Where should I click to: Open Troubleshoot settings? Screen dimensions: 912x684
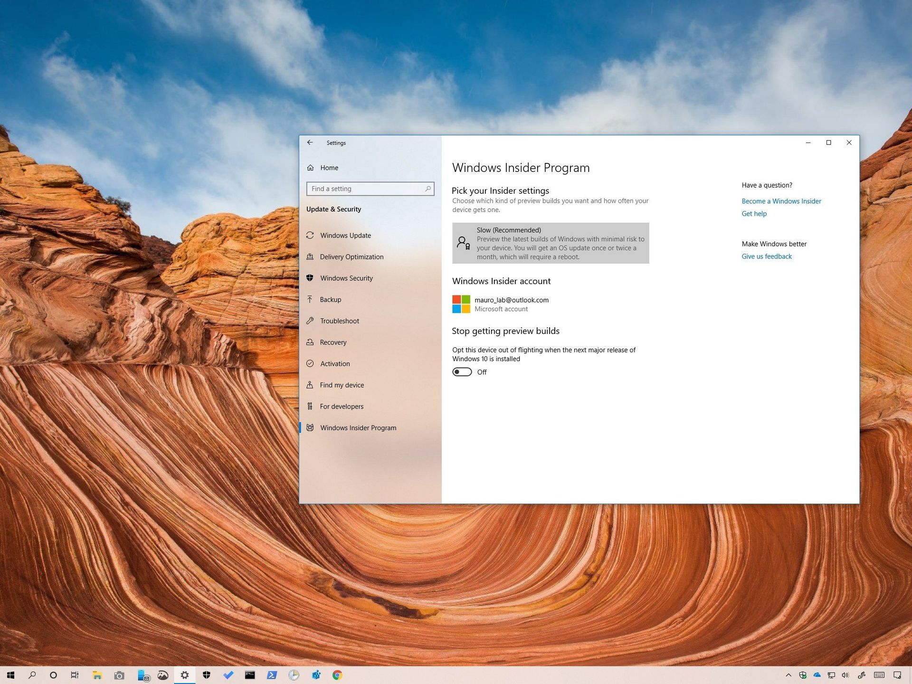click(340, 321)
